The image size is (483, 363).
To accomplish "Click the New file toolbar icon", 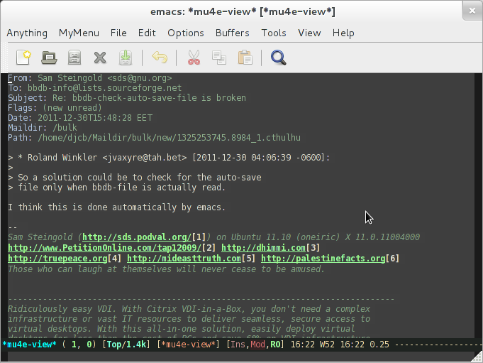I will coord(25,58).
